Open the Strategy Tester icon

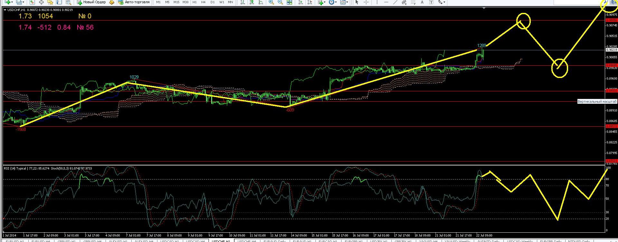(68, 2)
